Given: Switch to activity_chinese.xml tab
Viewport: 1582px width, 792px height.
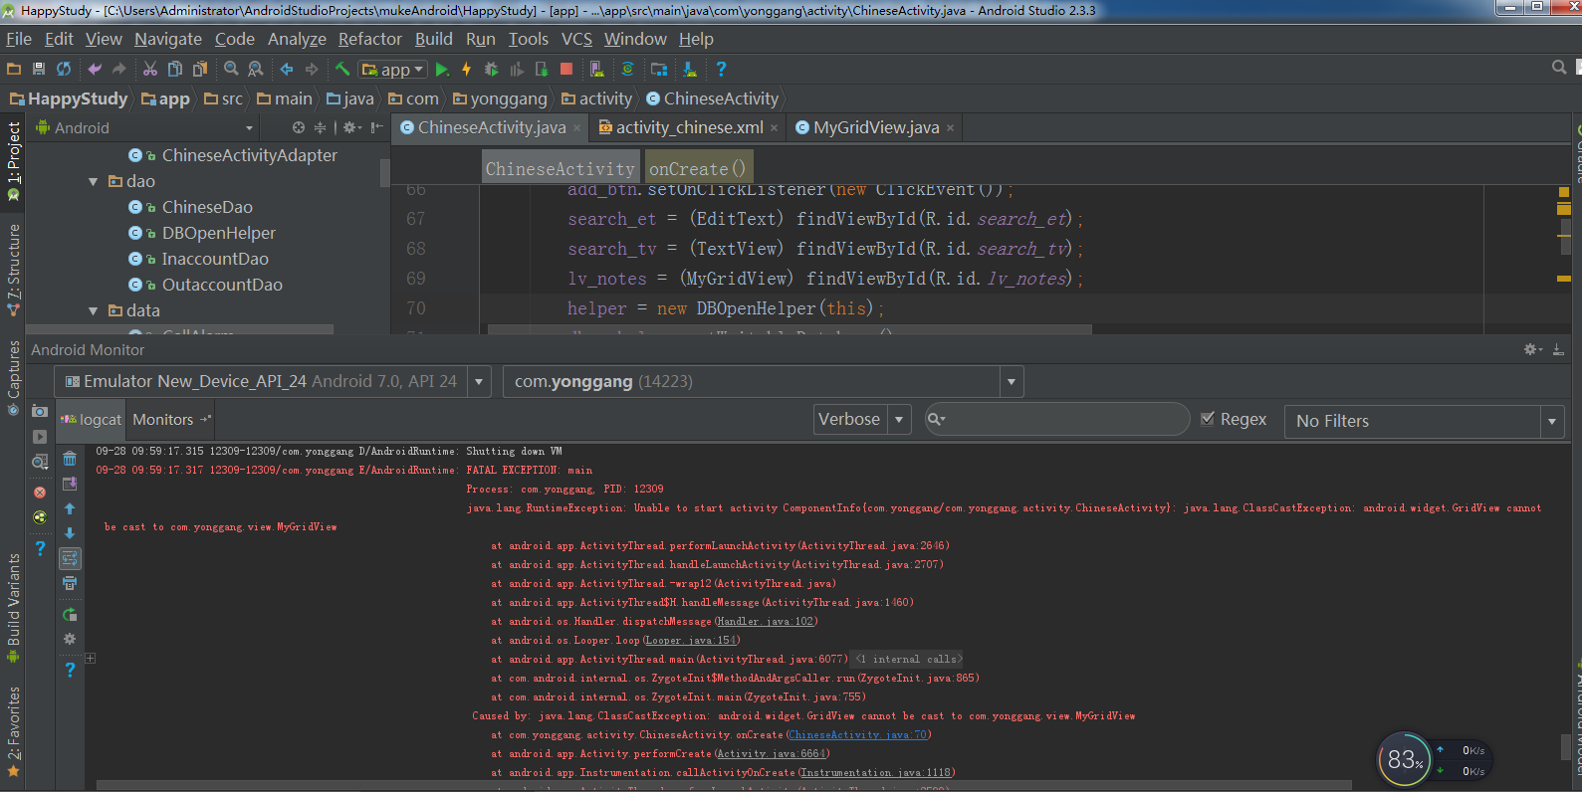Looking at the screenshot, I should pos(689,127).
